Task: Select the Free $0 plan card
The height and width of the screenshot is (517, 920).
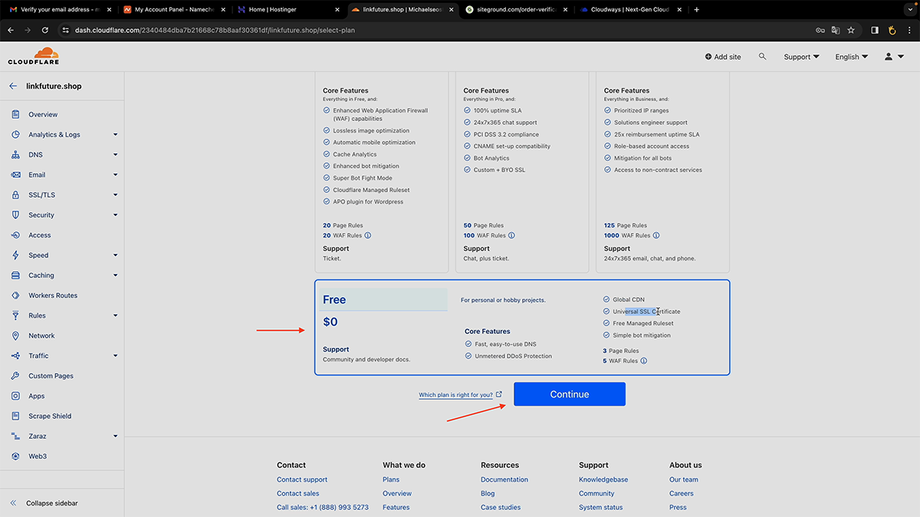Action: [x=522, y=328]
